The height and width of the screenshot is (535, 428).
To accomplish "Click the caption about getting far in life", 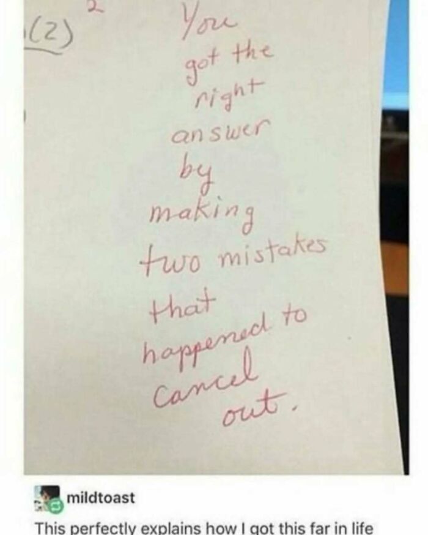I will pos(204,528).
